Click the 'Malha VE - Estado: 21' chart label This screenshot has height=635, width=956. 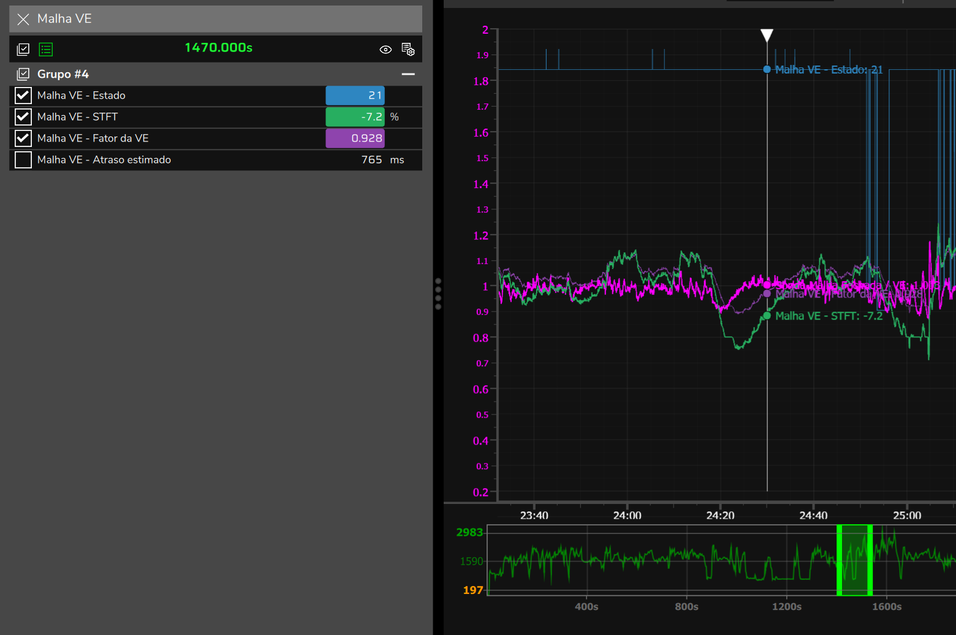(829, 70)
